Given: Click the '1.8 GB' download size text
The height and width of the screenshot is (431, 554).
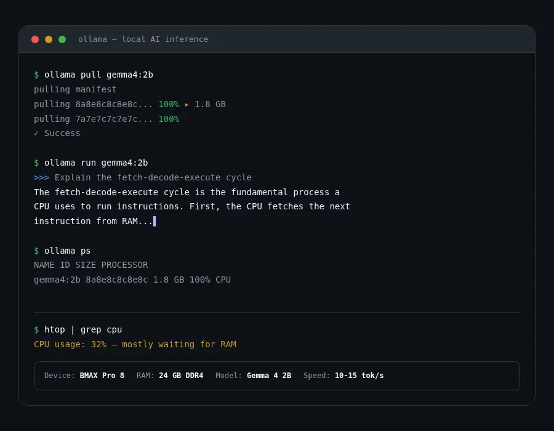Looking at the screenshot, I should point(211,104).
